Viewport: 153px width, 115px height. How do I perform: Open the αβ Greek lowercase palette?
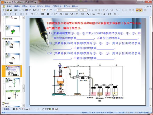tap(61, 14)
